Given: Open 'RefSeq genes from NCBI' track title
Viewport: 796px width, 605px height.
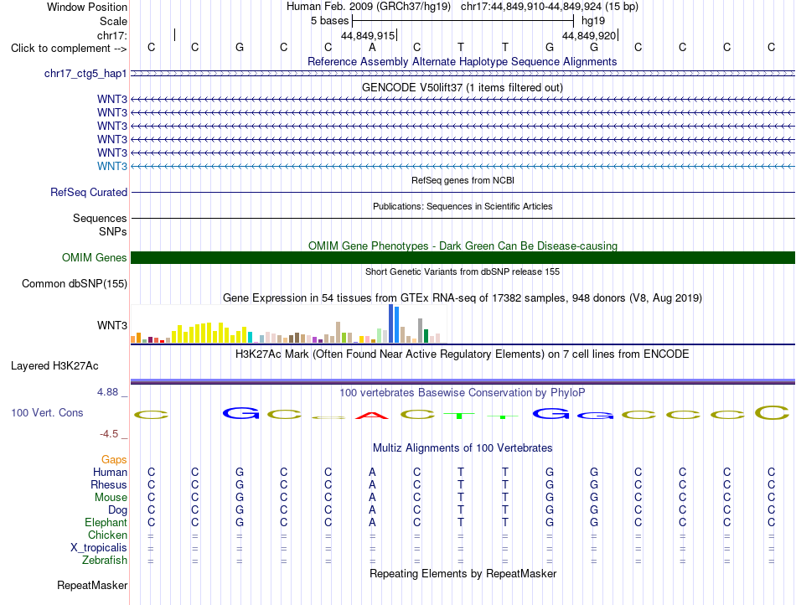Looking at the screenshot, I should pyautogui.click(x=463, y=180).
